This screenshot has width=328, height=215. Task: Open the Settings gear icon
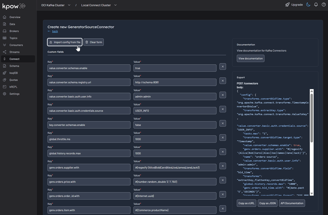[4, 94]
